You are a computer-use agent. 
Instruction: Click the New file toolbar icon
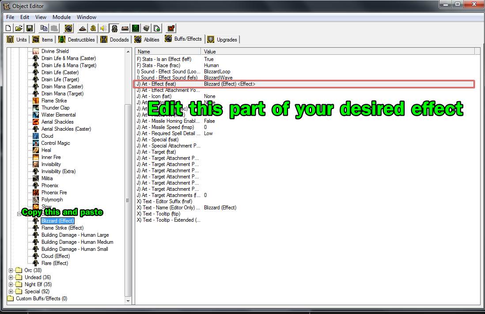8,28
